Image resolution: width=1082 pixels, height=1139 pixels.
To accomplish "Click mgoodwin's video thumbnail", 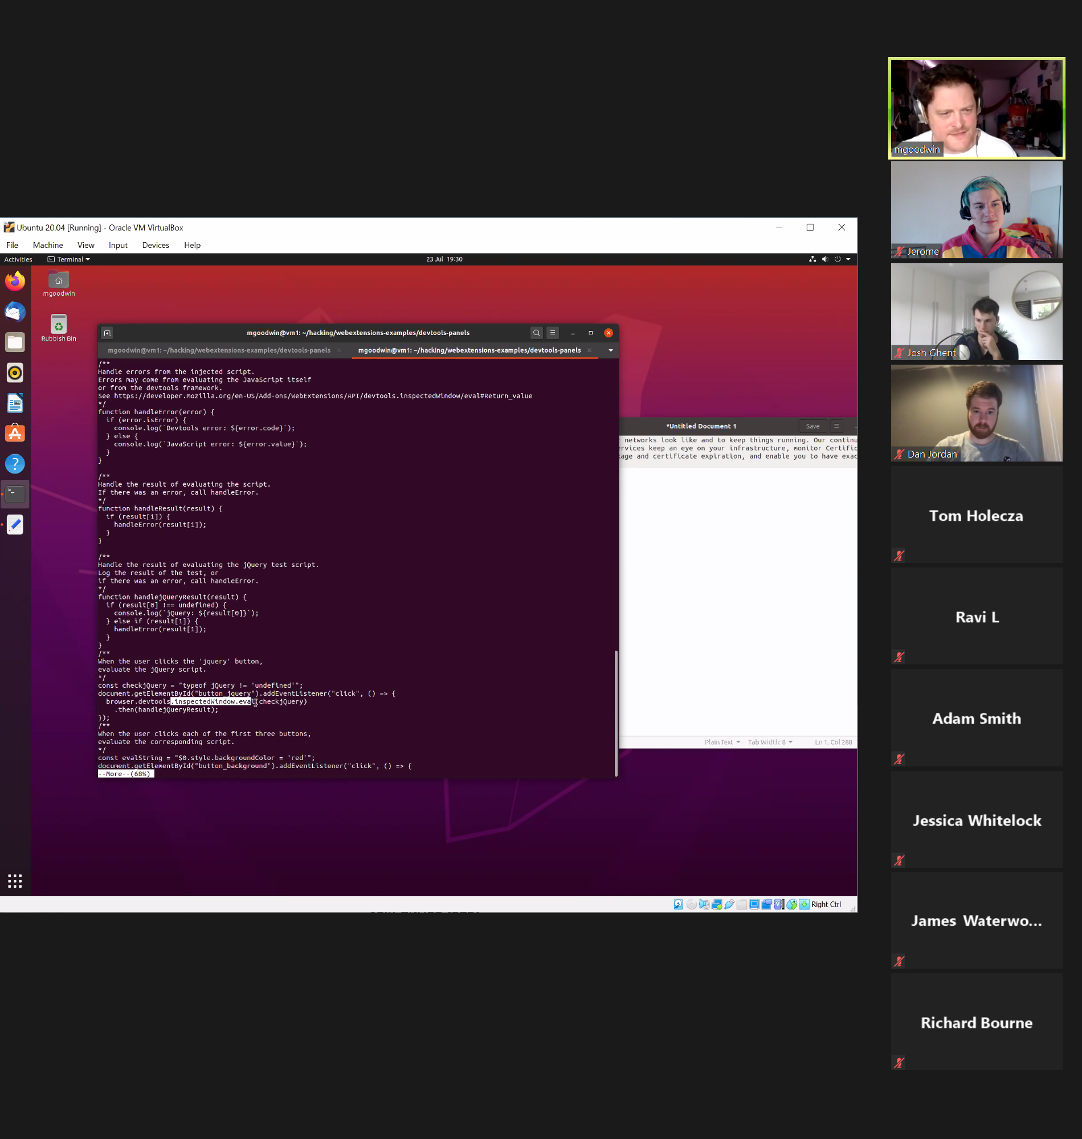I will [977, 108].
